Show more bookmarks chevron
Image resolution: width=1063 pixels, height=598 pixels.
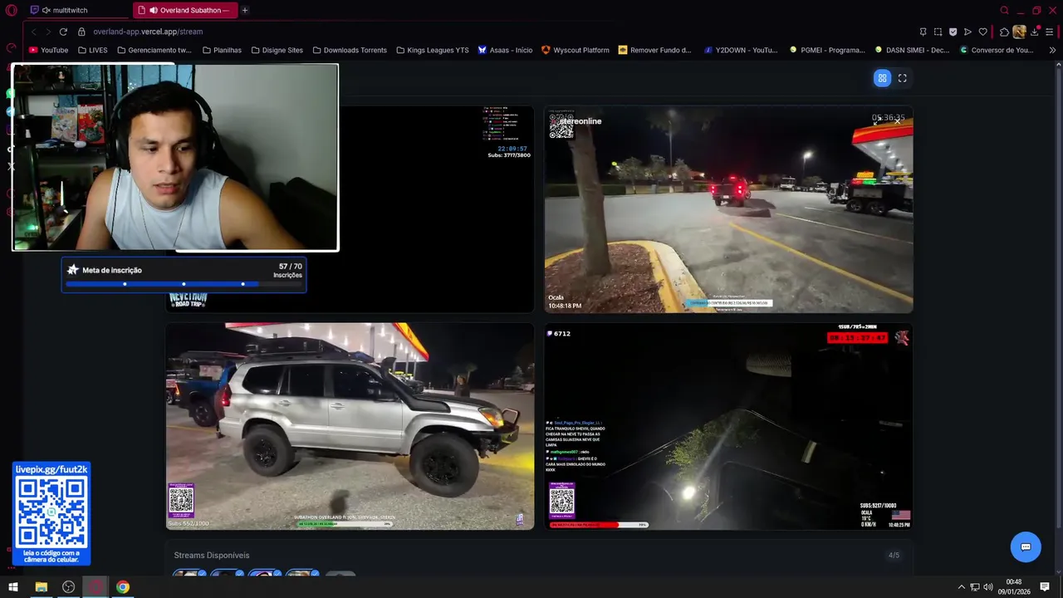[x=1052, y=50]
